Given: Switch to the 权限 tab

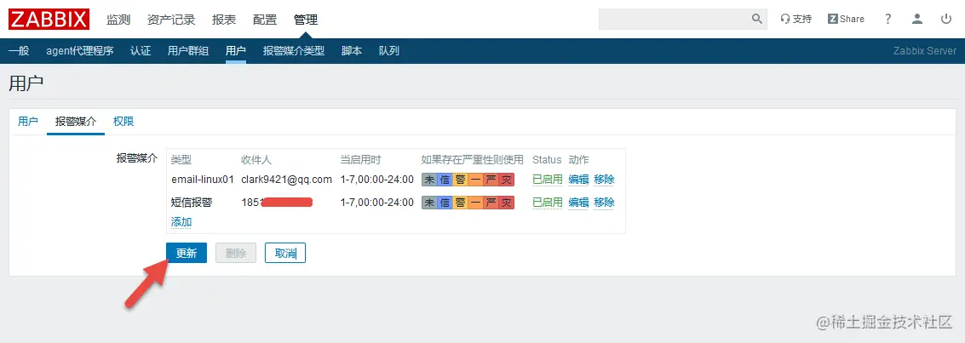Looking at the screenshot, I should 123,121.
